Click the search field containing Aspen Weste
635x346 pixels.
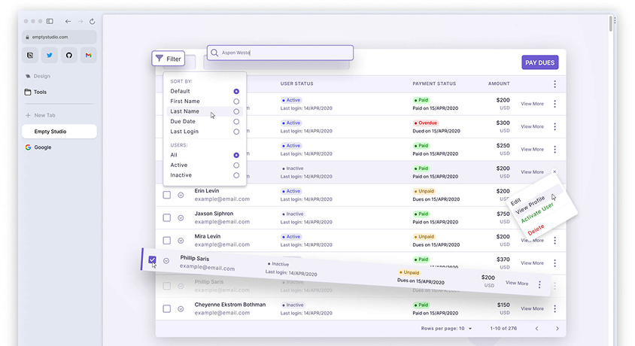(x=280, y=53)
